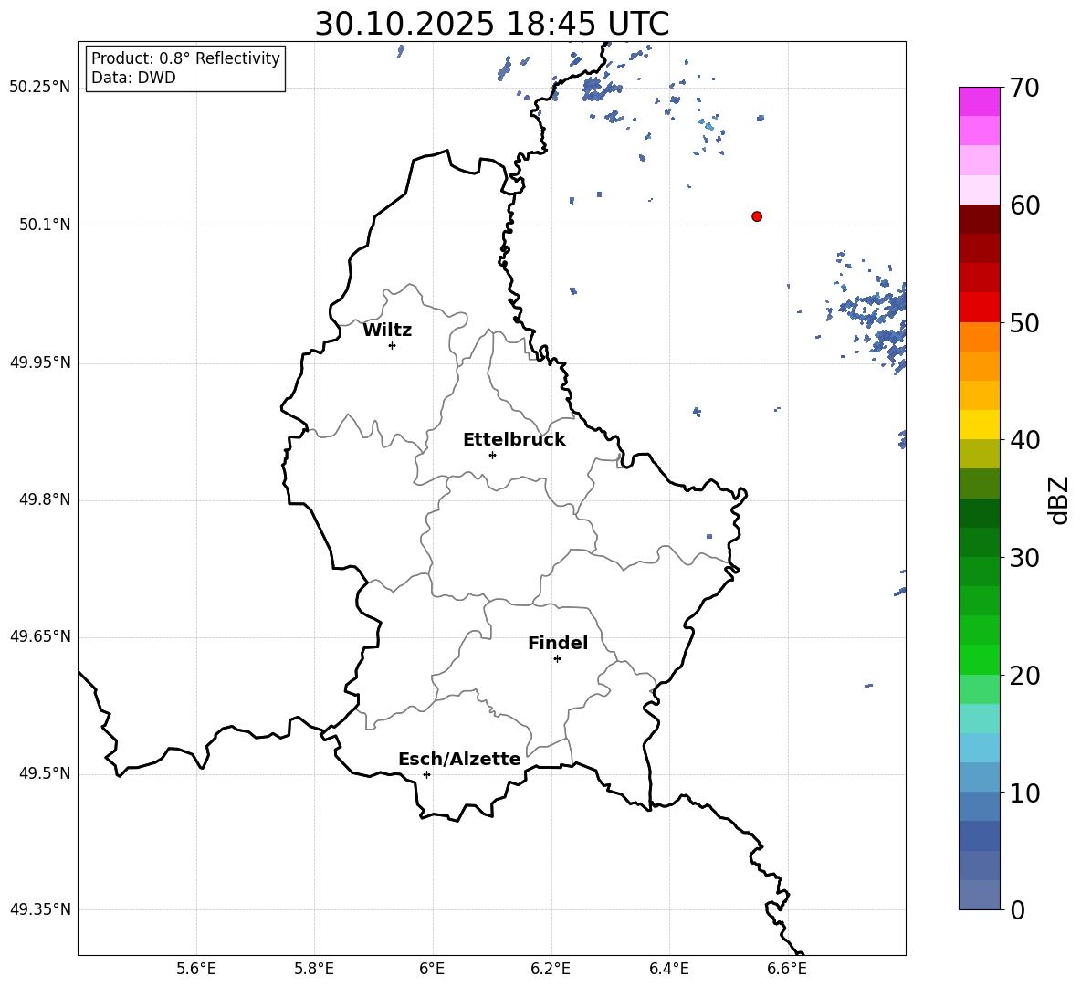The height and width of the screenshot is (987, 1081).
Task: Click the Findel city label
Action: tap(558, 643)
